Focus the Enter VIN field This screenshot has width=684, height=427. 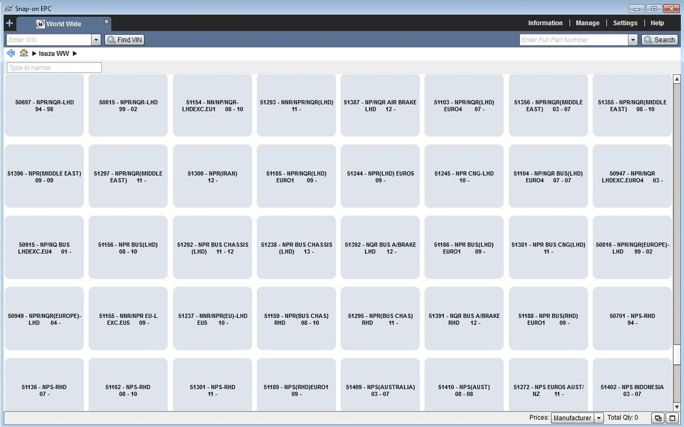tap(49, 40)
